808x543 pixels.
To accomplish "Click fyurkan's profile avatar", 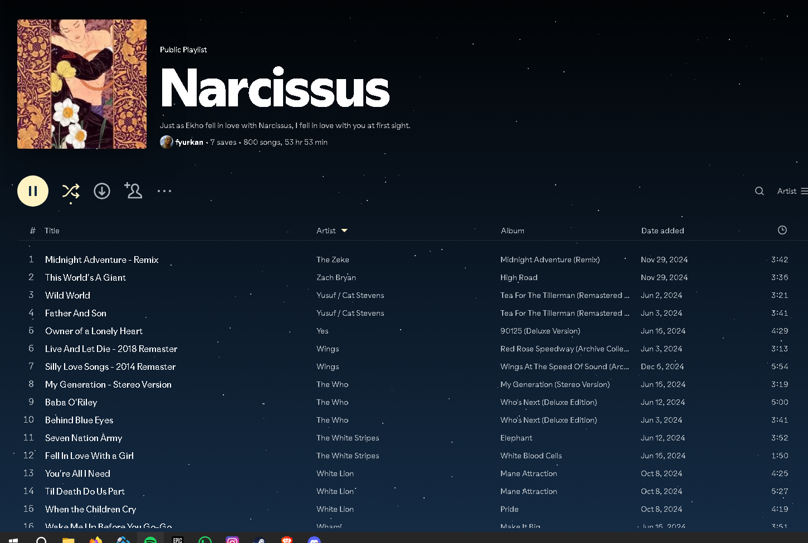I will (x=166, y=142).
